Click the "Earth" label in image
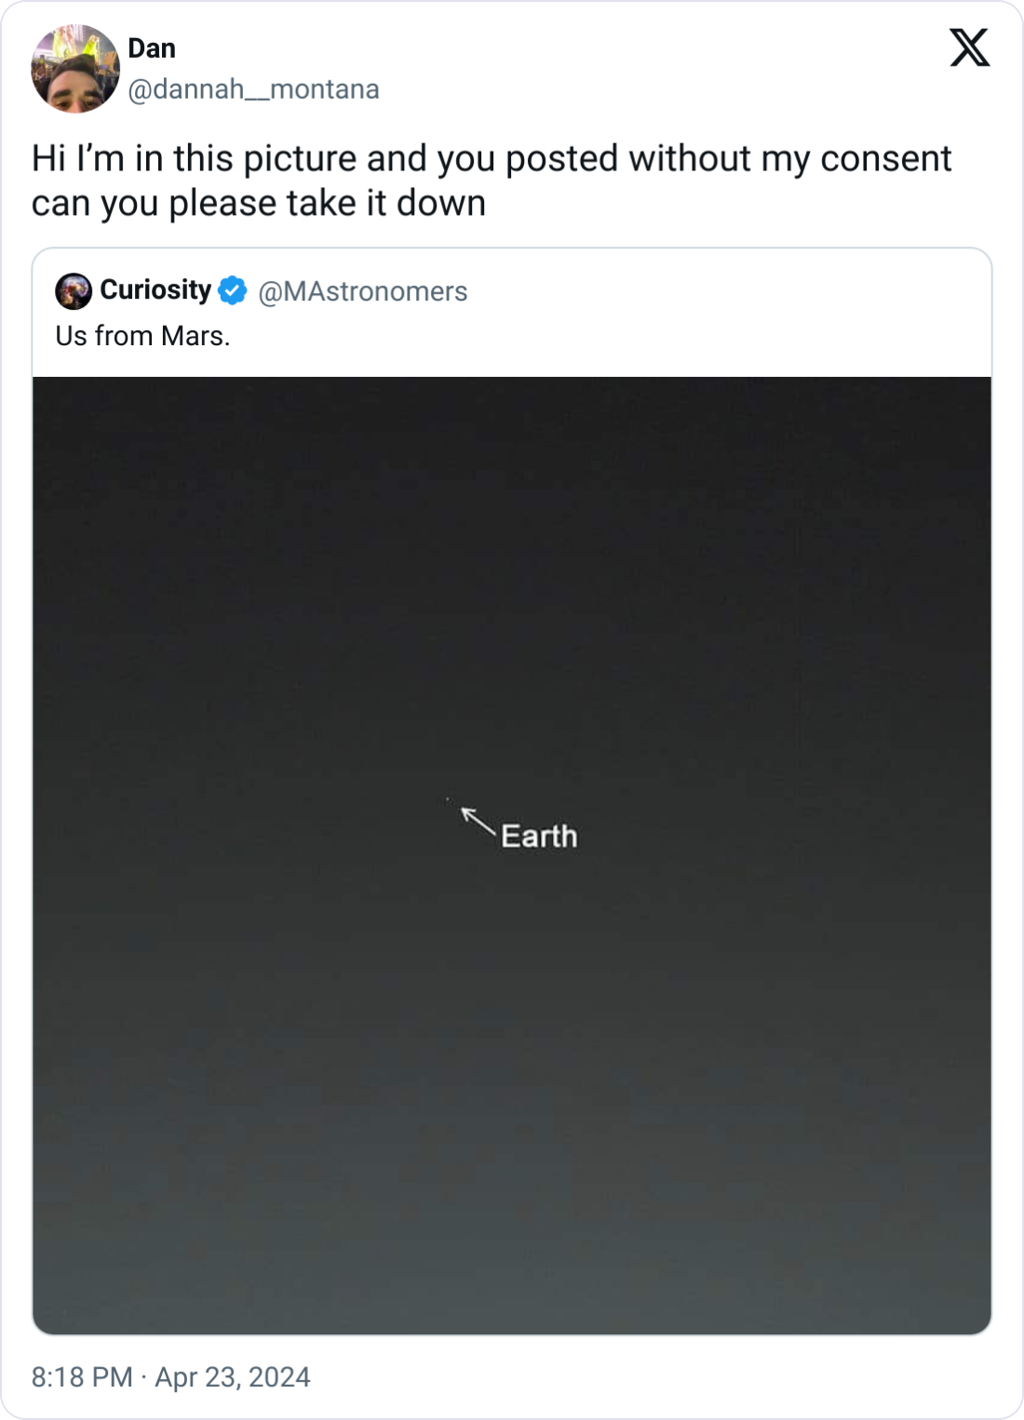This screenshot has height=1420, width=1024. click(539, 837)
